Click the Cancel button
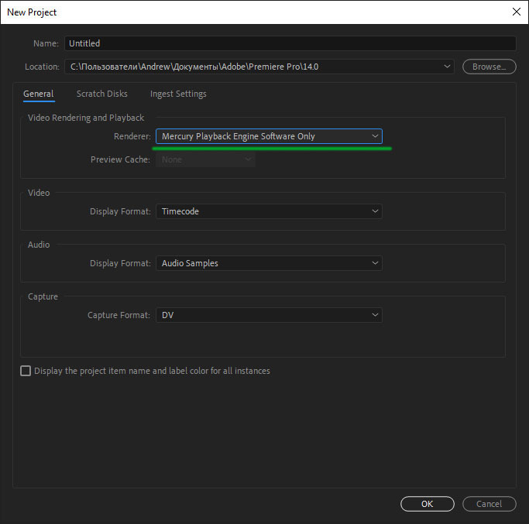Image resolution: width=529 pixels, height=524 pixels. coord(489,504)
